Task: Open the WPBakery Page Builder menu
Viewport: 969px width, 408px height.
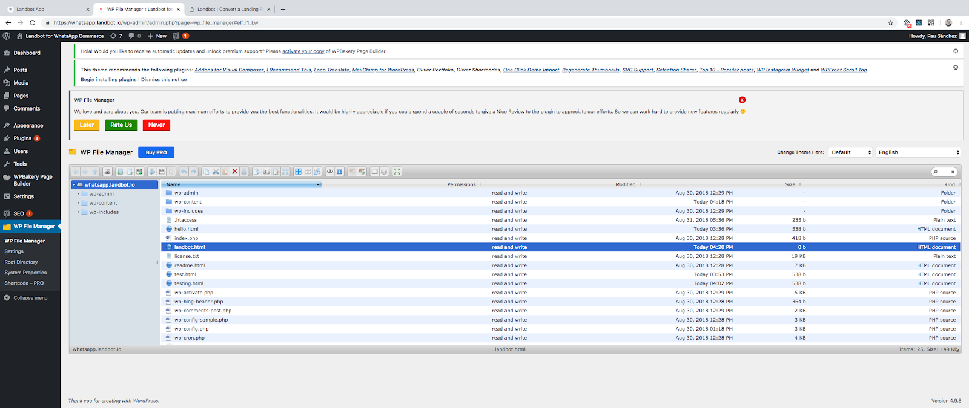Action: click(x=33, y=180)
